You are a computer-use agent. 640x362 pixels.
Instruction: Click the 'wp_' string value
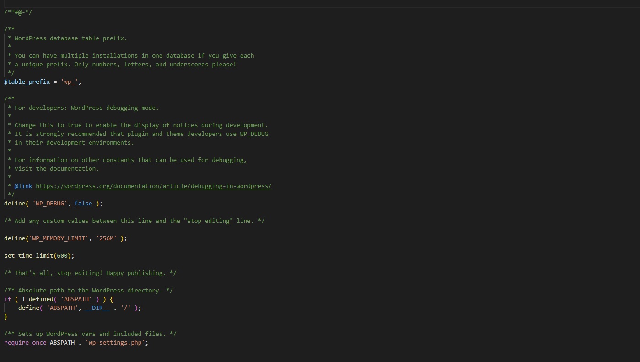[70, 82]
